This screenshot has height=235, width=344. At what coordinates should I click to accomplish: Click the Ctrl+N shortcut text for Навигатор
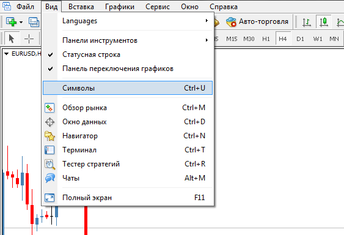click(194, 136)
